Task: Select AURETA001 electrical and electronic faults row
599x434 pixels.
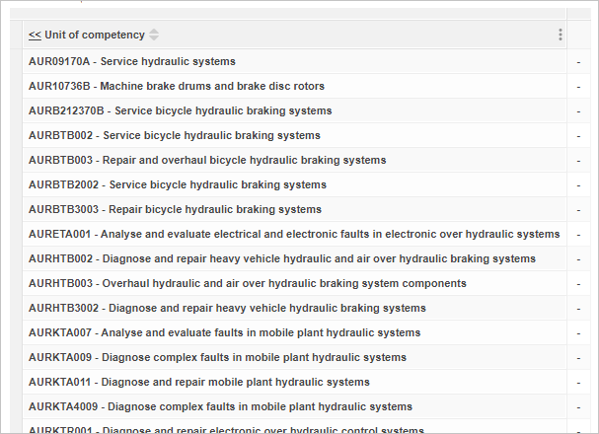Action: tap(294, 234)
